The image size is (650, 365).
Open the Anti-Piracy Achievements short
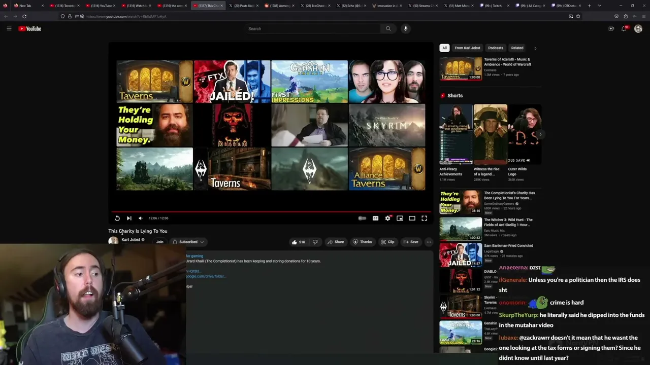tap(456, 134)
